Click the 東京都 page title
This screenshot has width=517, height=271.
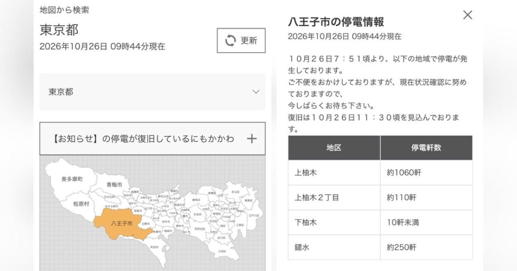[x=59, y=30]
